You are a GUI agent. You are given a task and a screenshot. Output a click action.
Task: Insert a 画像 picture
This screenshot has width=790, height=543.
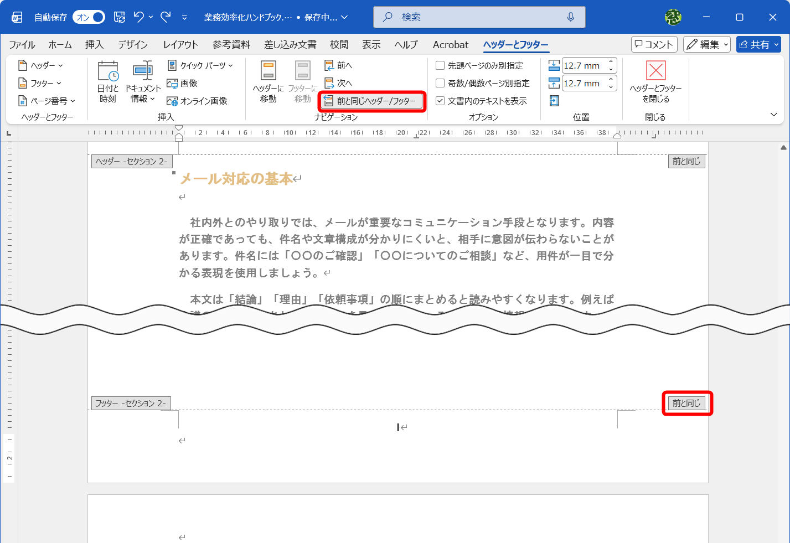click(182, 83)
